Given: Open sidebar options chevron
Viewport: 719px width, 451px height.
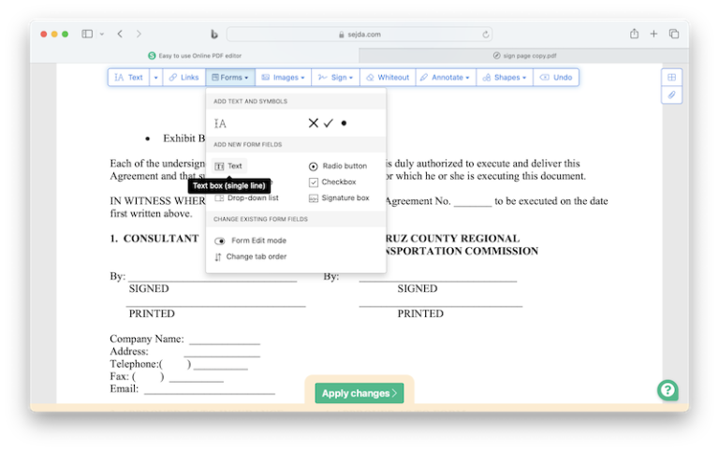Looking at the screenshot, I should coord(102,34).
